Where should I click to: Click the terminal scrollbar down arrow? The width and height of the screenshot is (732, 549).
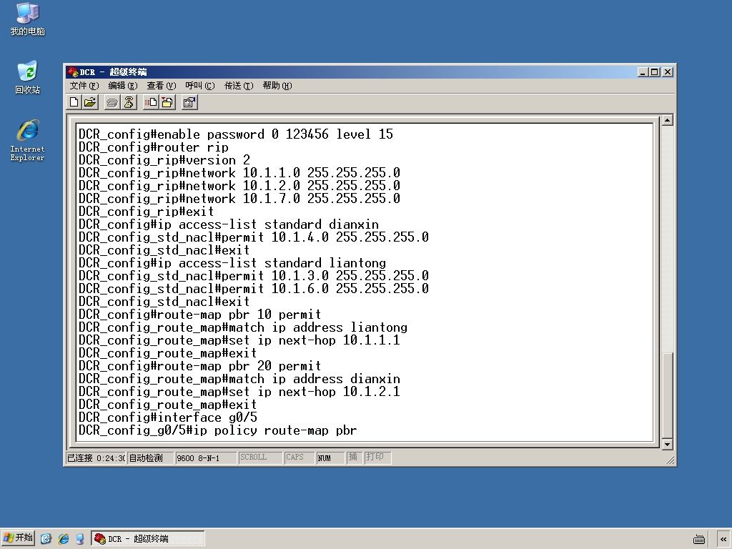(x=667, y=445)
